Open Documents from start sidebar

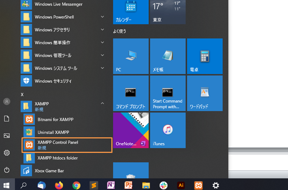7,119
